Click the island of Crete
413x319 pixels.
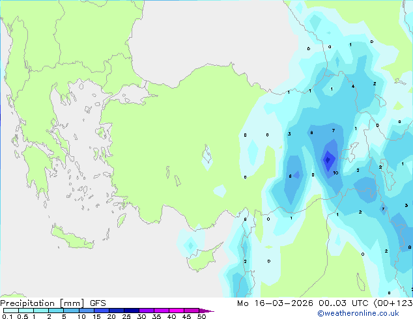coord(72,238)
